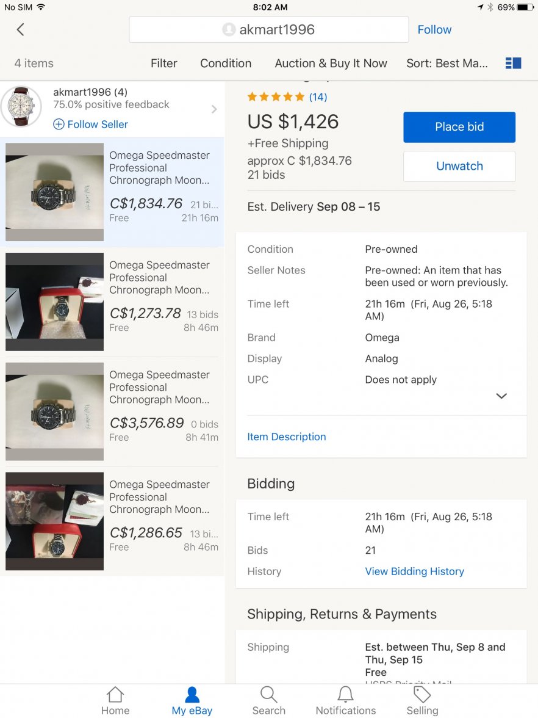538x718 pixels.
Task: Open the Item Description link
Action: click(x=286, y=437)
